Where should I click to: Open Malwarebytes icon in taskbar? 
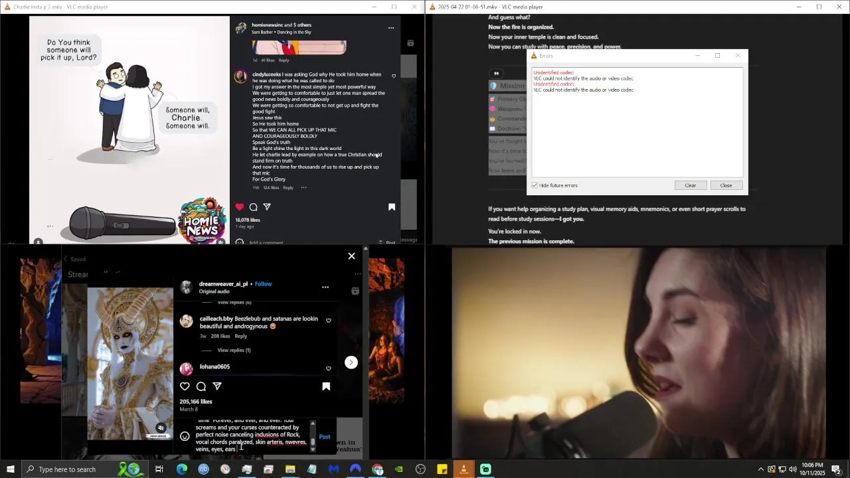click(333, 469)
